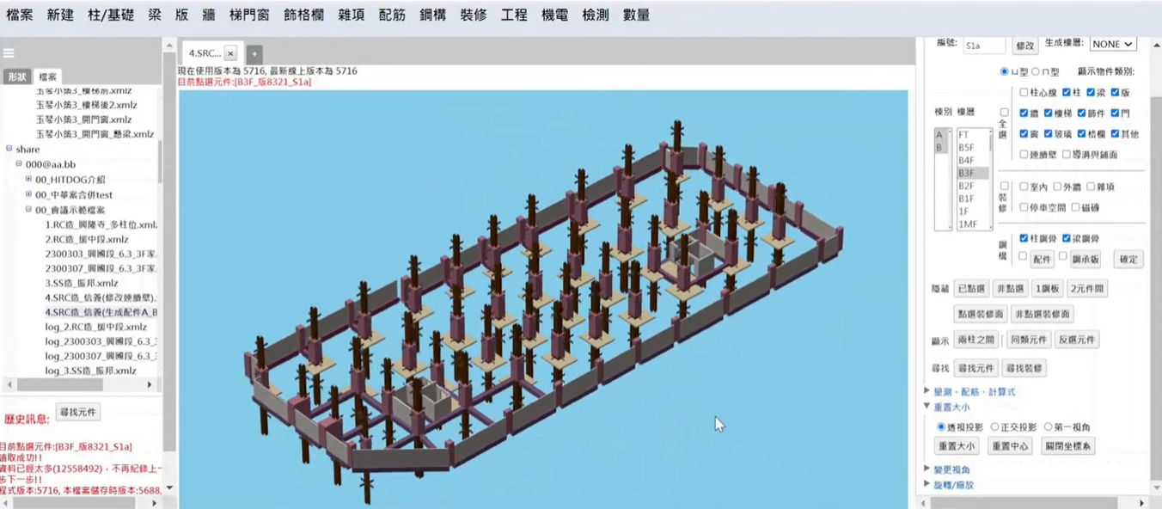The image size is (1162, 509).
Task: Expand the 00_中華案合併test folder
Action: (28, 194)
